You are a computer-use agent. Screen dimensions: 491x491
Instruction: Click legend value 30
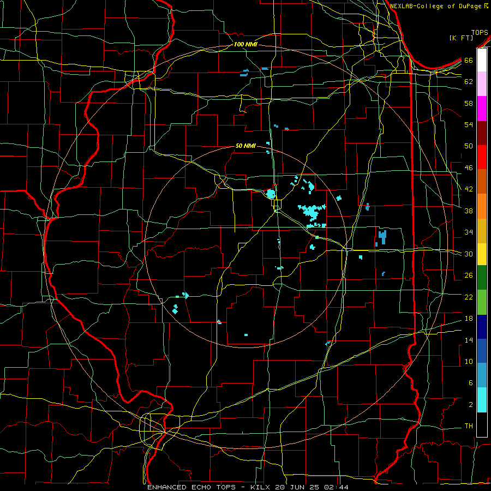[x=469, y=254]
